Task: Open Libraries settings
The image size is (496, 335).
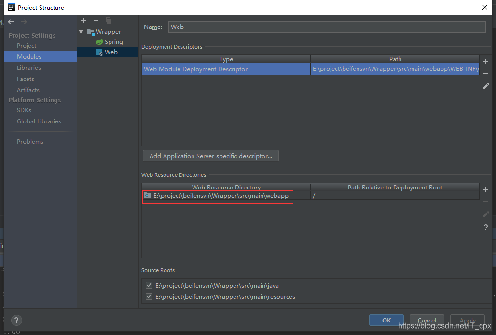Action: [x=29, y=67]
